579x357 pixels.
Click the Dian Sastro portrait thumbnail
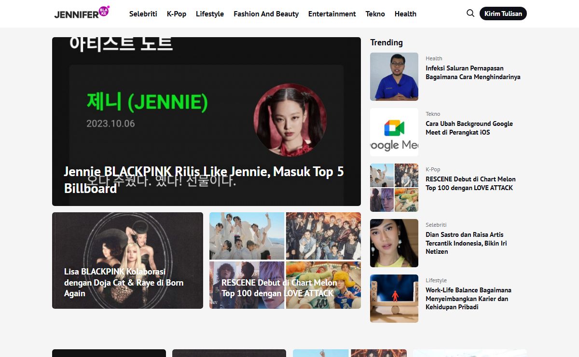(394, 243)
